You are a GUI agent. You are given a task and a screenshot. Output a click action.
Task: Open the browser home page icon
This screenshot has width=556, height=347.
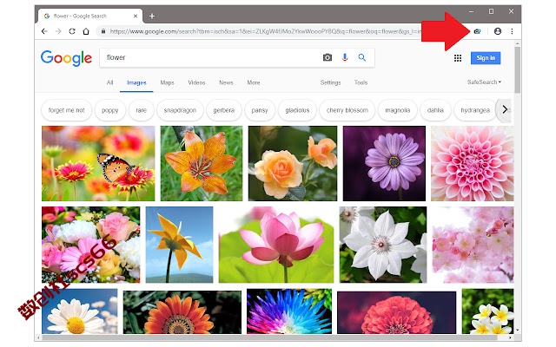pos(86,31)
